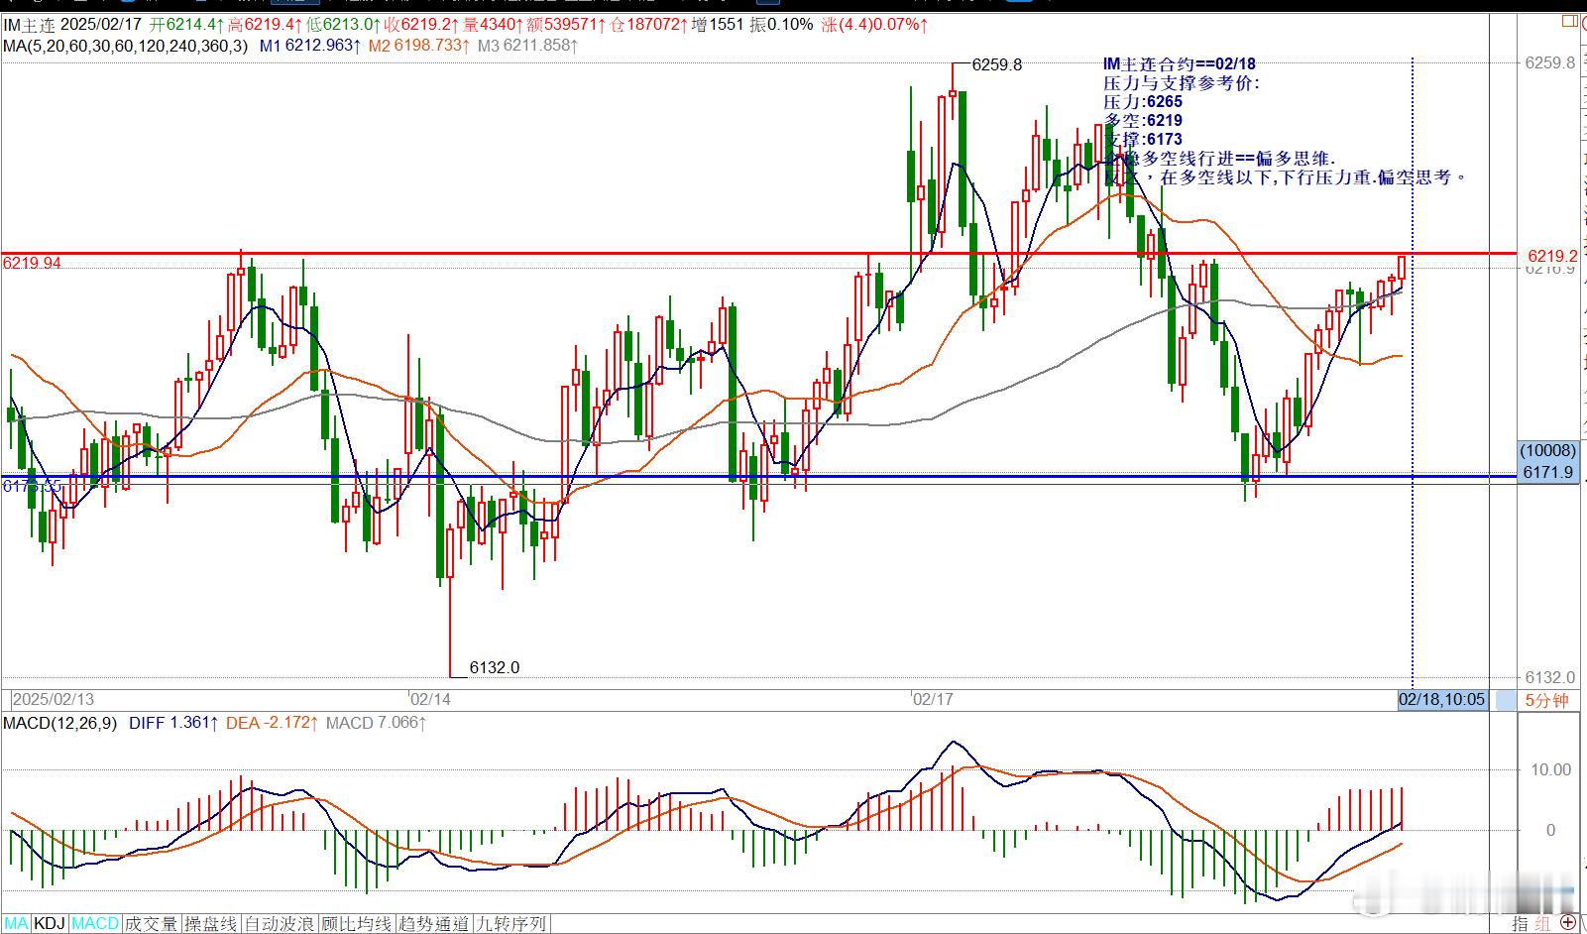Click the M3 6211.858 moving average value
This screenshot has height=934, width=1587.
(527, 46)
